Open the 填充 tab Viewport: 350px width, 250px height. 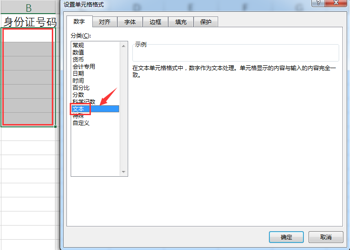pyautogui.click(x=181, y=22)
